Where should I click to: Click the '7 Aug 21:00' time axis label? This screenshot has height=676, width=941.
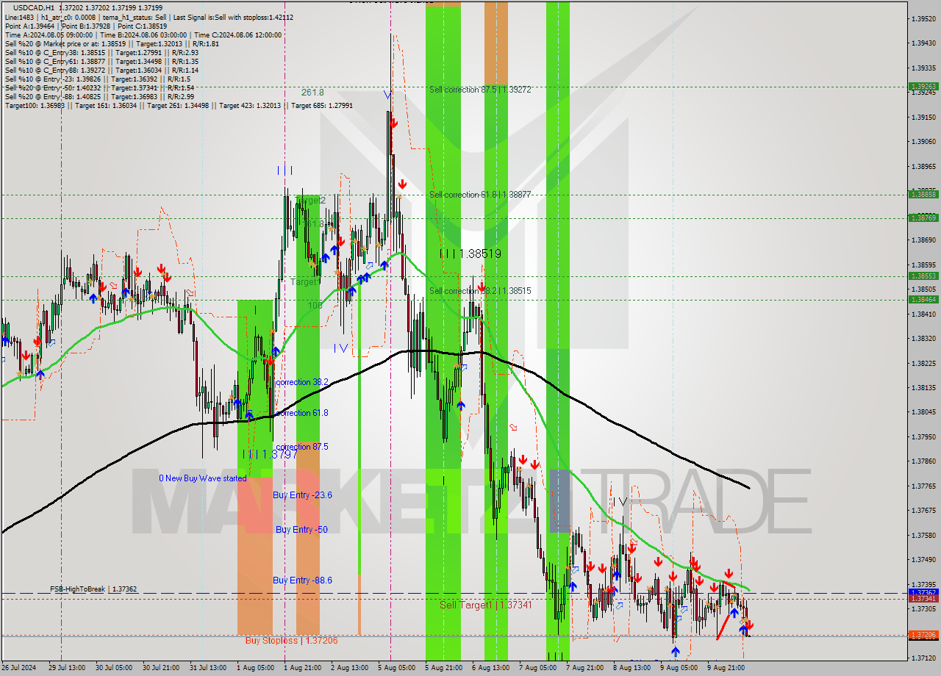585,668
